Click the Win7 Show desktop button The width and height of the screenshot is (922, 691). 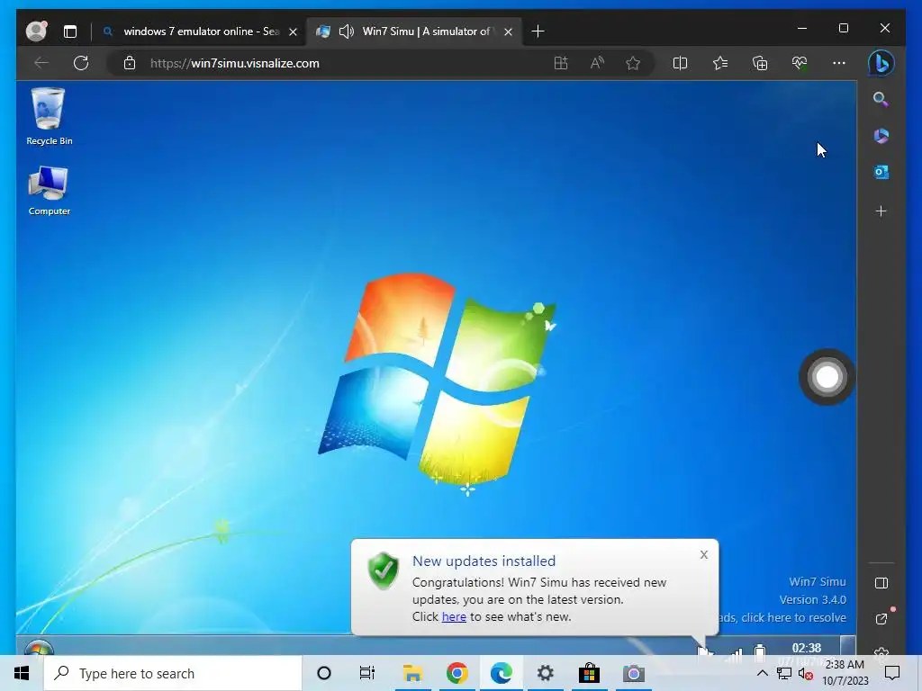click(848, 646)
